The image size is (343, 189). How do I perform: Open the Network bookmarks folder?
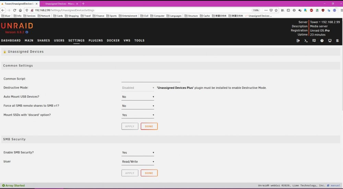point(44,16)
